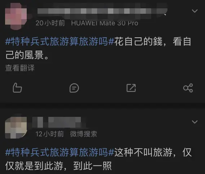This screenshot has height=174, width=205.
Task: Tap the share icon under the first post
Action: tap(188, 88)
